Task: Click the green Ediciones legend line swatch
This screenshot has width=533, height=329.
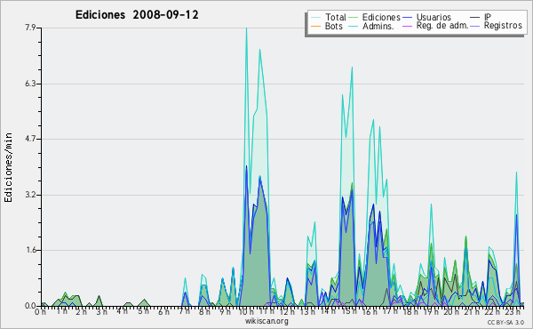Action: [x=354, y=18]
